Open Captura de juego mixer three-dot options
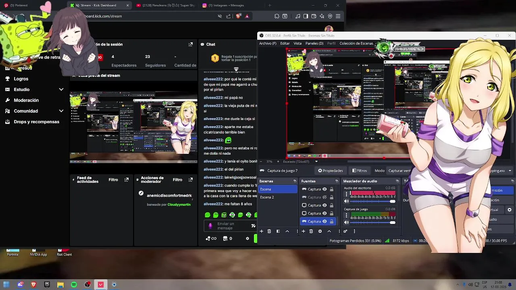This screenshot has width=516, height=290. point(346,215)
